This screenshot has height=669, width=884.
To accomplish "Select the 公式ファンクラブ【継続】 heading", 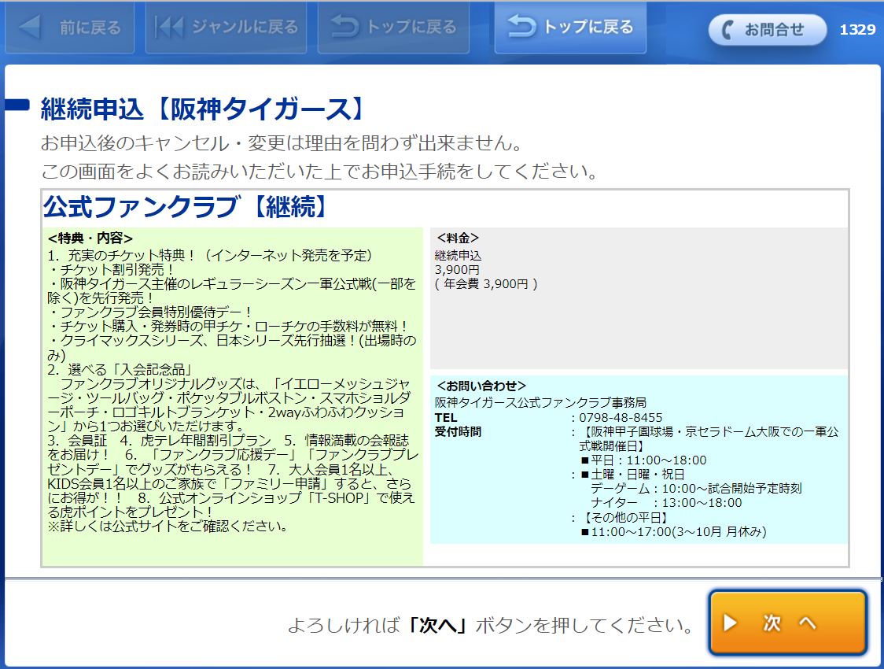I will [x=186, y=207].
